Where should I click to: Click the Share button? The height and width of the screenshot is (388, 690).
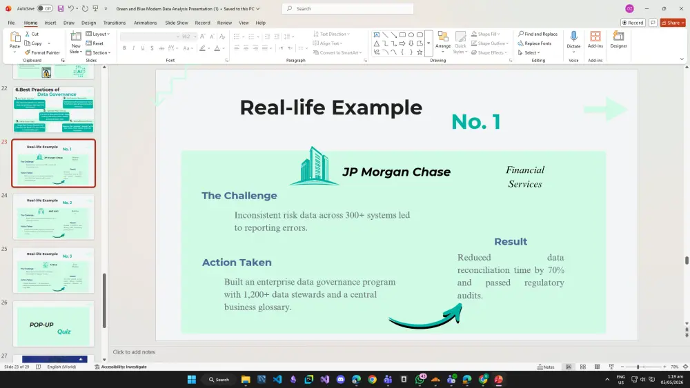tap(672, 23)
